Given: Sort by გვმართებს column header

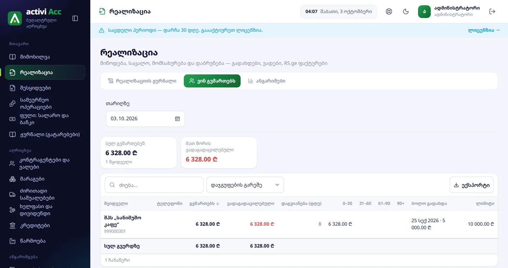Looking at the screenshot, I should [x=205, y=203].
